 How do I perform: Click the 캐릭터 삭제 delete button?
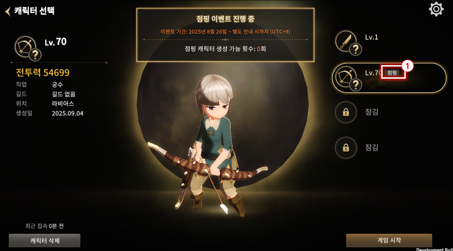click(x=44, y=240)
